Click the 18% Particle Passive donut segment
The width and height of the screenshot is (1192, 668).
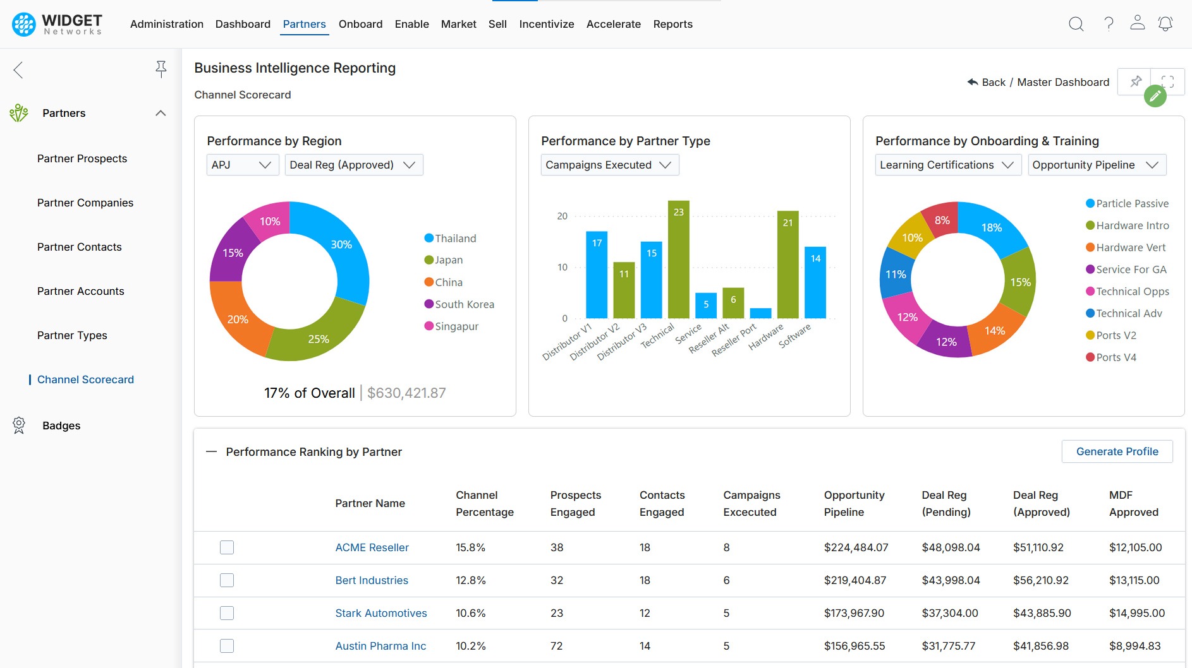tap(992, 228)
